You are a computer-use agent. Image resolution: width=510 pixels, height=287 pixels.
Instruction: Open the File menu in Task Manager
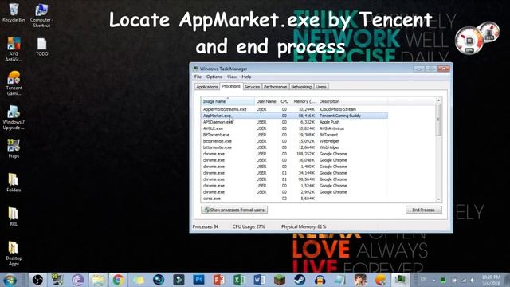(198, 77)
